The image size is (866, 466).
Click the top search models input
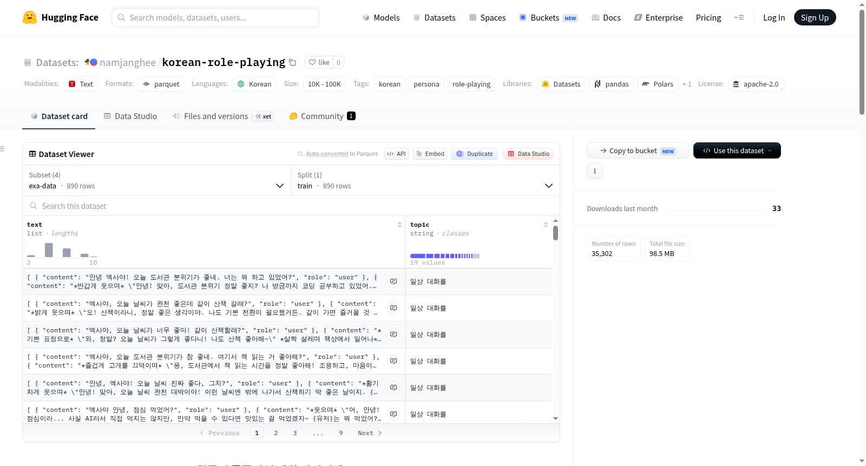click(x=215, y=17)
